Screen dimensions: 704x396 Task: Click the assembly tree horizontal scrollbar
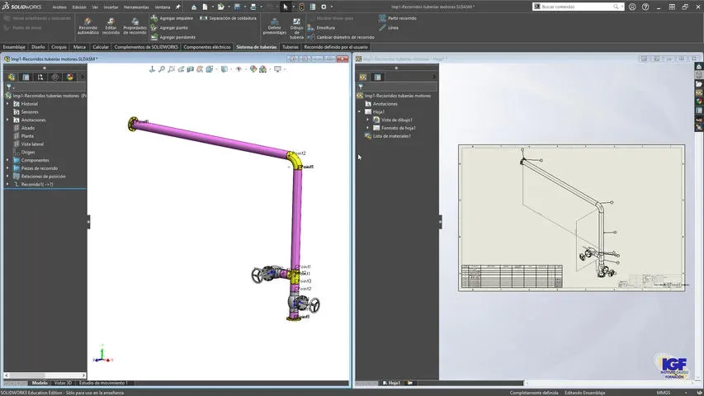(x=45, y=375)
